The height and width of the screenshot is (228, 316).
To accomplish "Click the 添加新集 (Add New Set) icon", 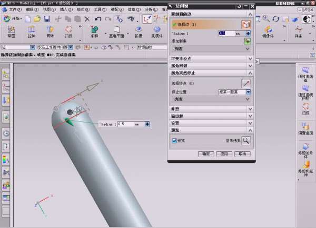I will 246,40.
